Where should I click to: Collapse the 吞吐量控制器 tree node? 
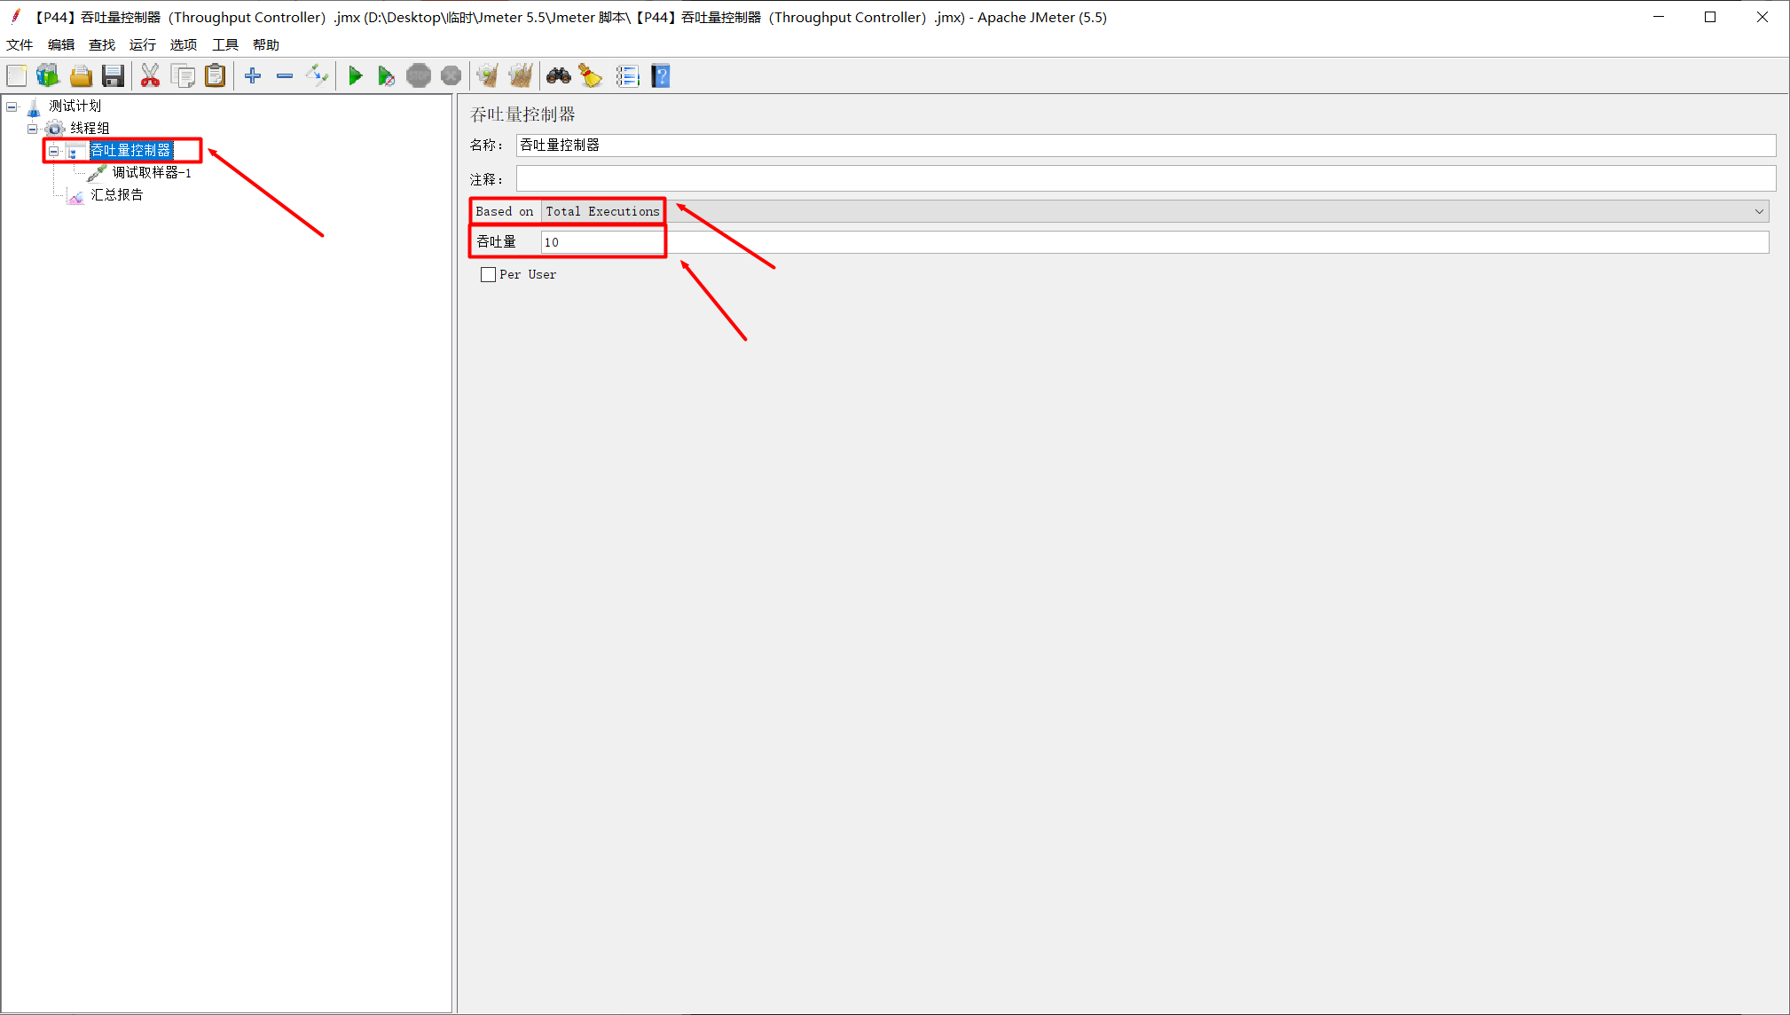(54, 151)
